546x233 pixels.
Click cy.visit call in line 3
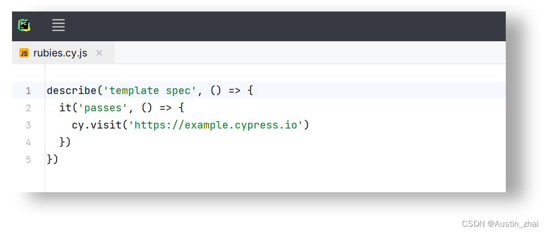pyautogui.click(x=97, y=125)
